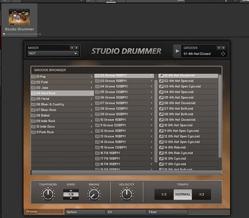Click MIDI icon of 16 8th Cym.mid

[161, 159]
